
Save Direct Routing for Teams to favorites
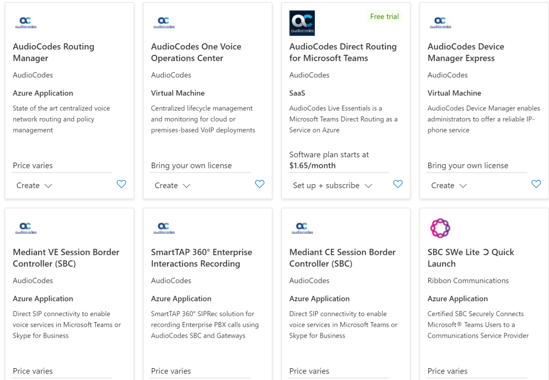coord(398,184)
